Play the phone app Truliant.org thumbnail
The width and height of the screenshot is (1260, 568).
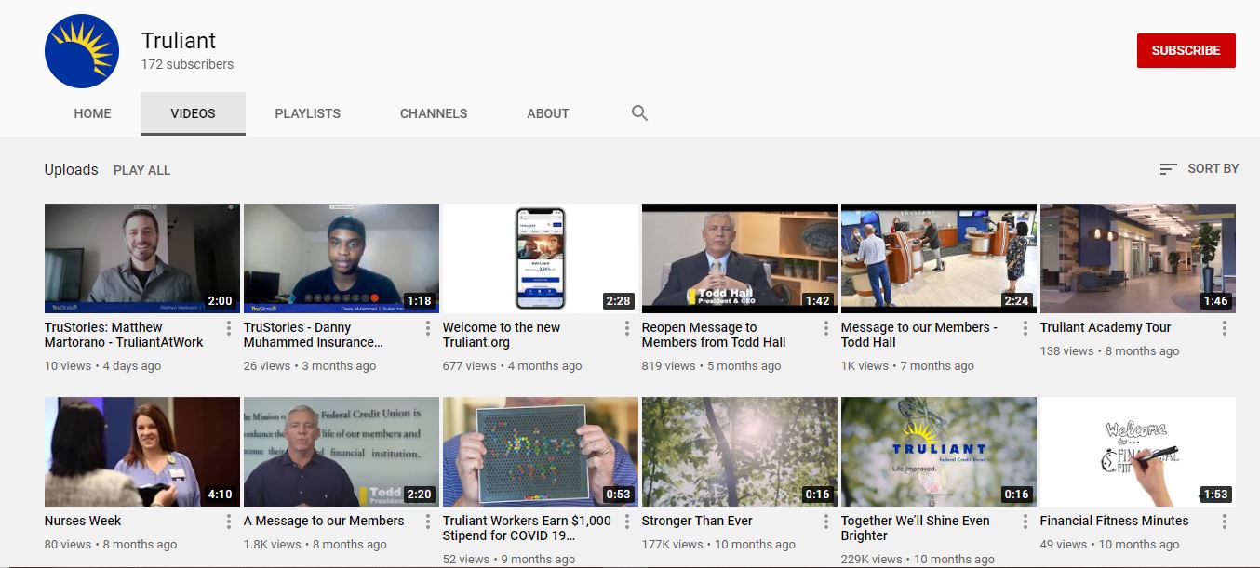(541, 258)
